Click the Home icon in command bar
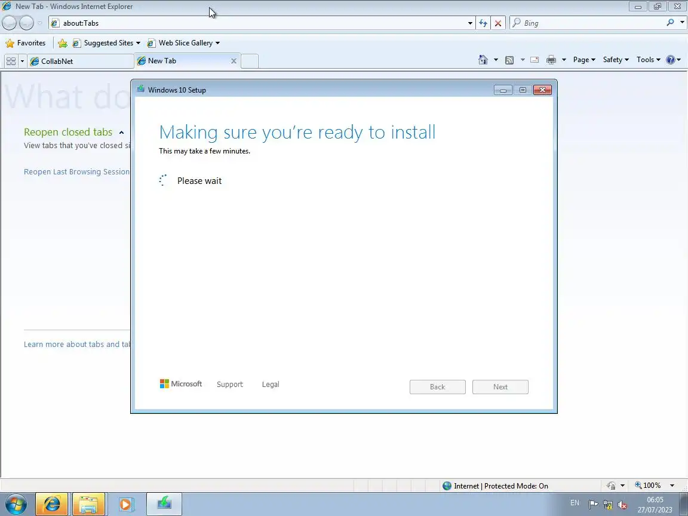 [483, 60]
